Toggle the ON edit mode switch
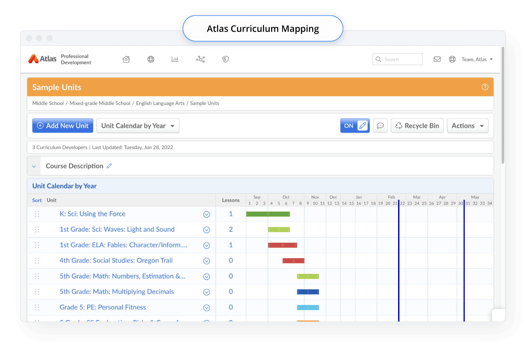Screen dimensions: 526x349 click(x=355, y=126)
